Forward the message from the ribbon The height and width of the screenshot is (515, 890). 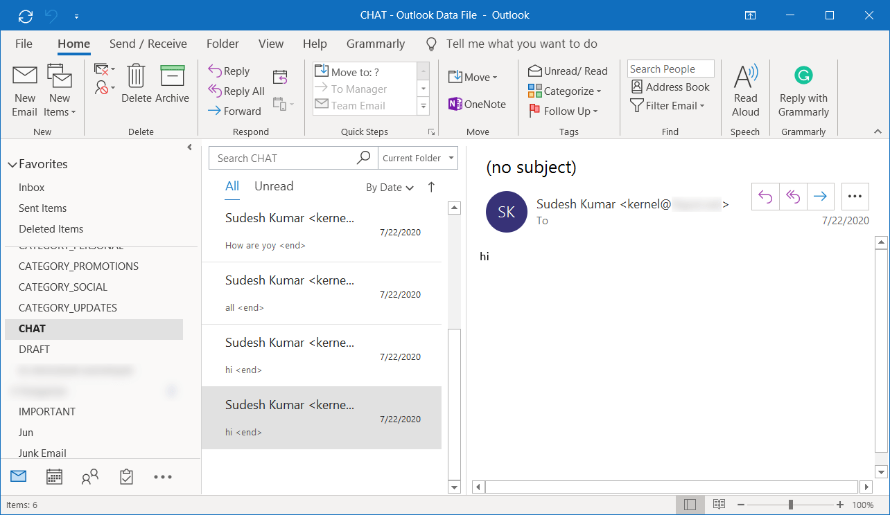click(x=234, y=111)
